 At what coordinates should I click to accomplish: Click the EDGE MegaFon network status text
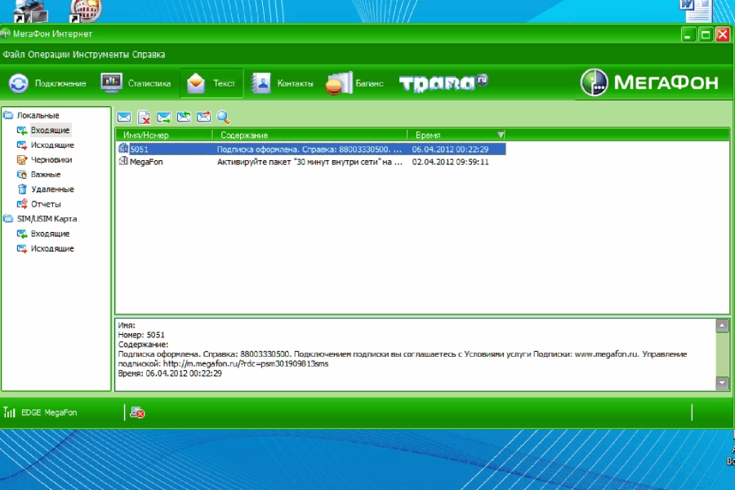click(x=49, y=412)
